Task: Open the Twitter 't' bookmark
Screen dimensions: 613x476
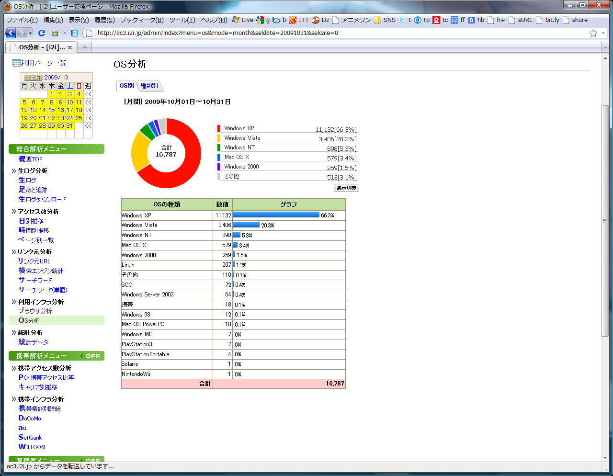Action: tap(405, 20)
